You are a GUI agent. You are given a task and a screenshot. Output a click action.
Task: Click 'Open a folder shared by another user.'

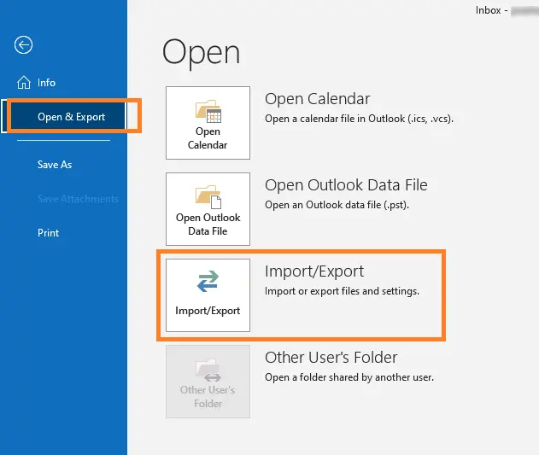click(x=349, y=377)
